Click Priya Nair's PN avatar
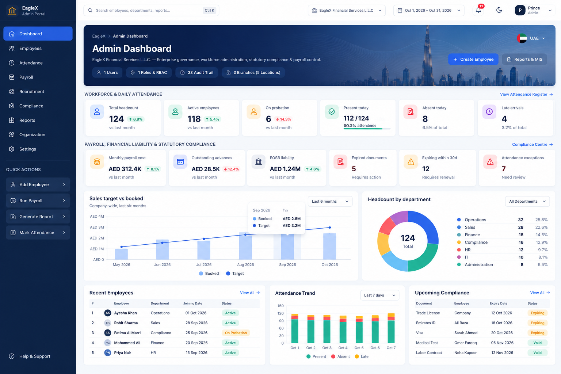This screenshot has height=374, width=561. pos(108,353)
